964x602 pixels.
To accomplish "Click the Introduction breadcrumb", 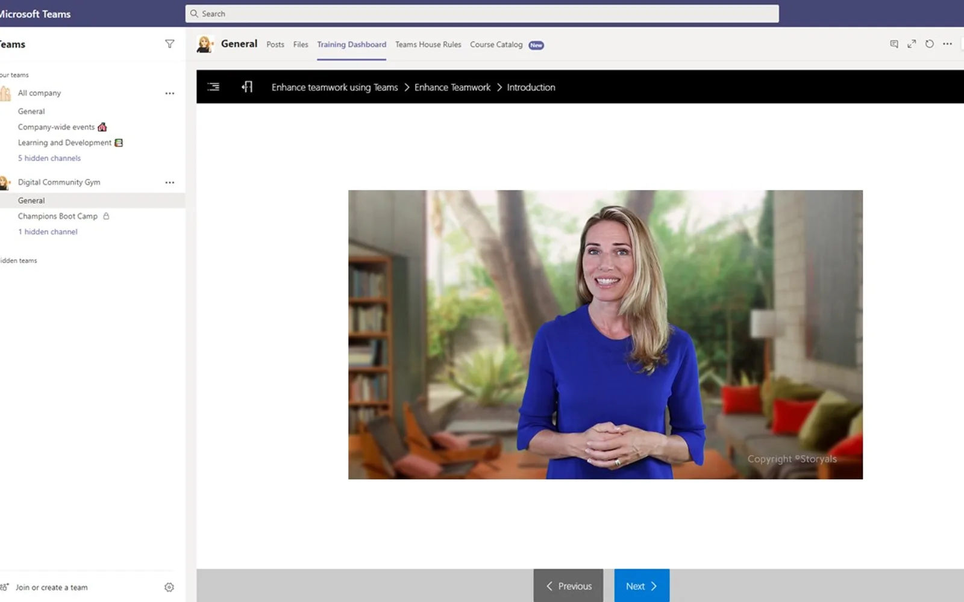I will [x=531, y=87].
